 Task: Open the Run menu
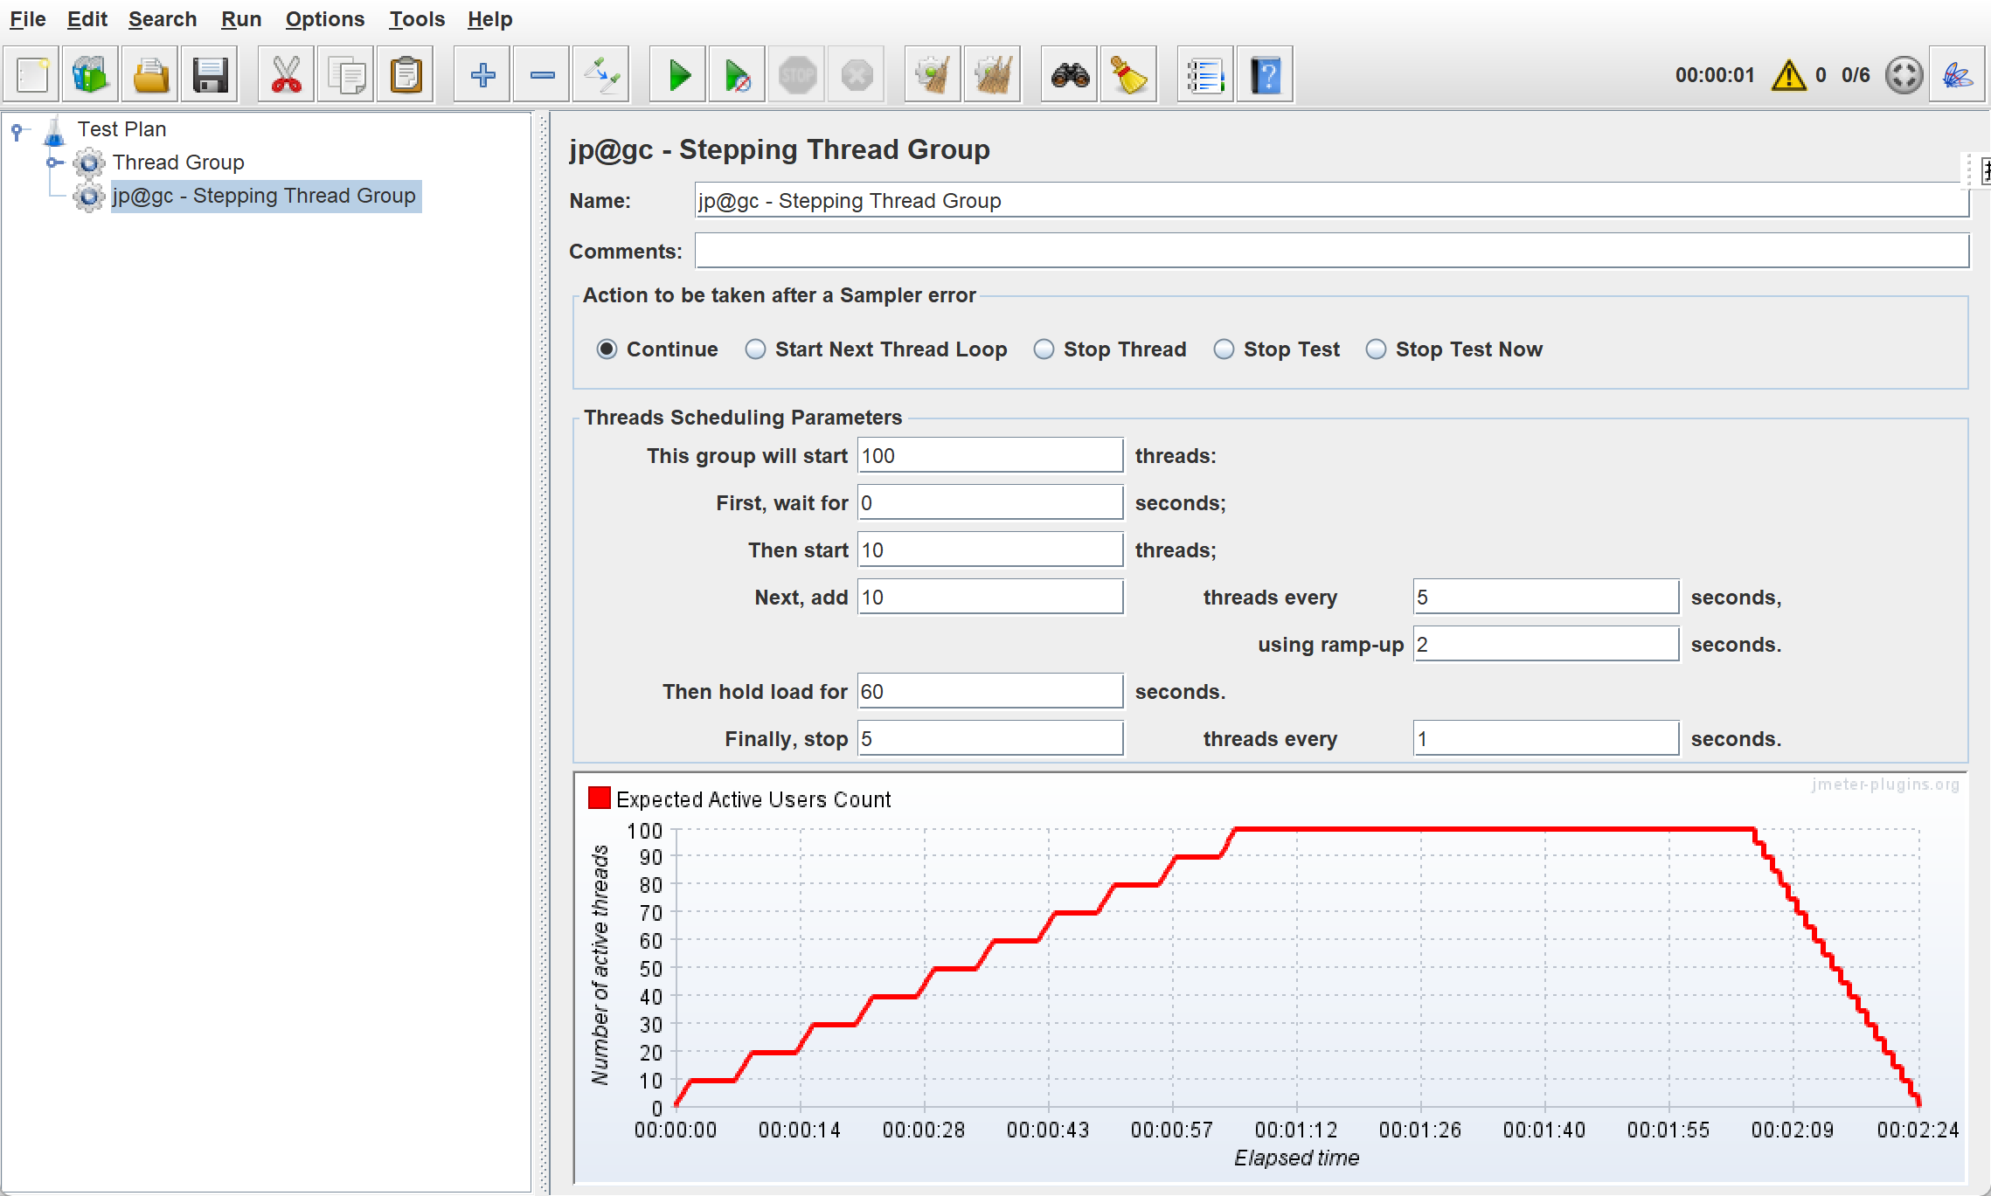pos(240,19)
